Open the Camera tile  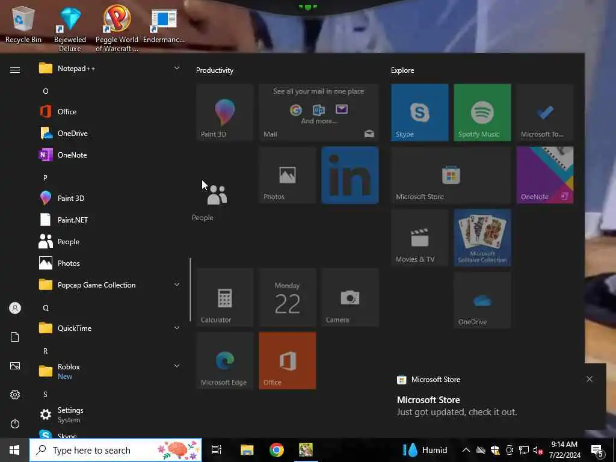click(350, 297)
